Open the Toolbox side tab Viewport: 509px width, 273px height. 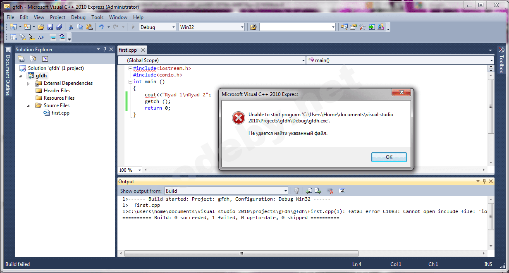(501, 60)
